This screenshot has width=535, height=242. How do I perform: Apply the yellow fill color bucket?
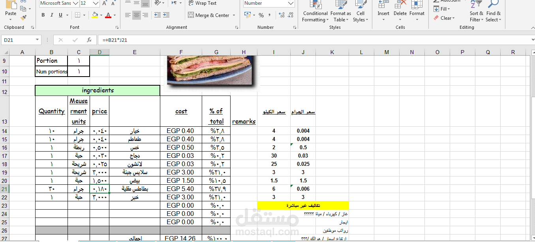click(95, 15)
